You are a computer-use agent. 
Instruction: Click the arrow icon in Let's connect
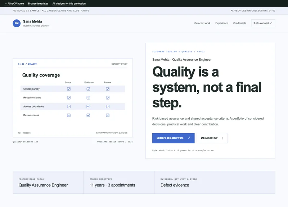271,23
